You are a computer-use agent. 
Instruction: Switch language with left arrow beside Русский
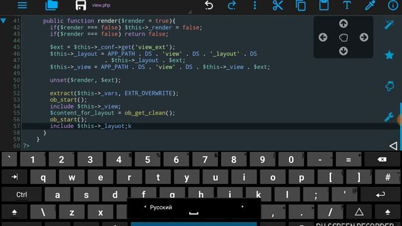pyautogui.click(x=145, y=207)
